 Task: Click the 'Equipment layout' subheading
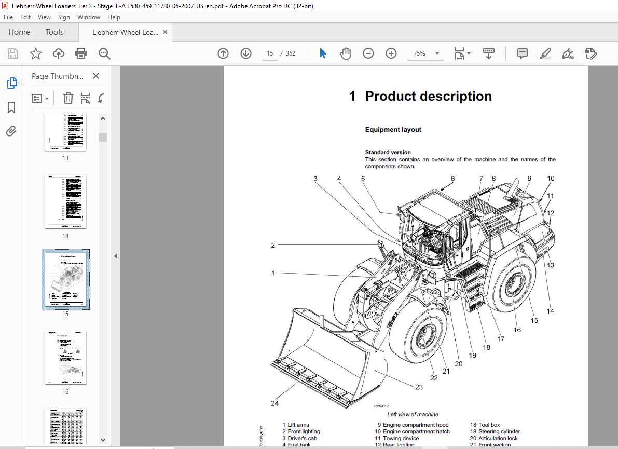click(x=393, y=130)
